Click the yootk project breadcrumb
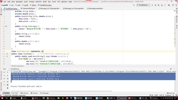This screenshot has width=178, height=100. (x=5, y=5)
